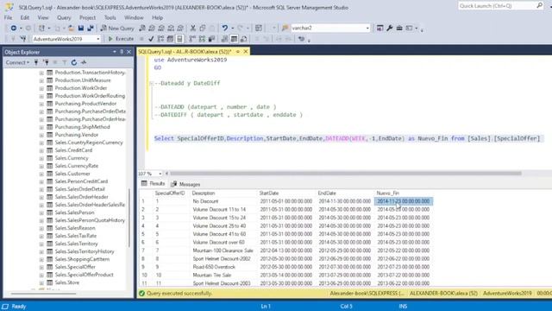
Task: Click the Save file icon
Action: tap(81, 29)
